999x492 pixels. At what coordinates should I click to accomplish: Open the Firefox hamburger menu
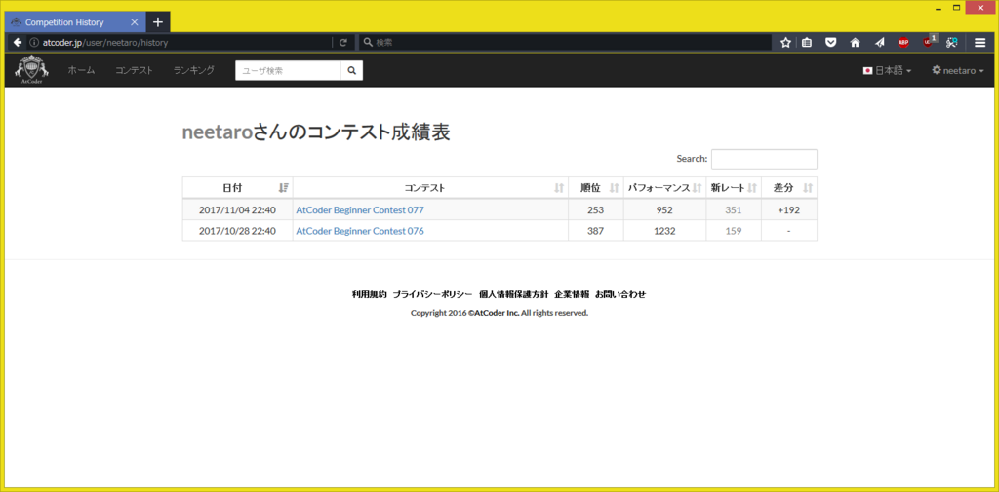[x=979, y=43]
